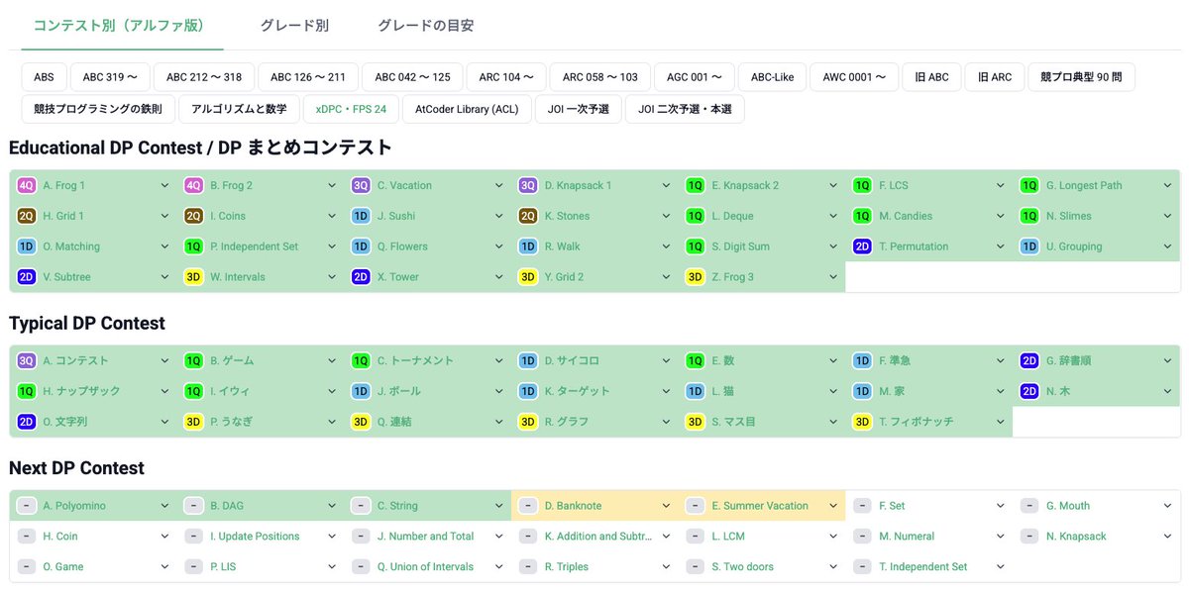Open the dropdown arrow for E. Summer Vacation
This screenshot has width=1189, height=591.
tap(833, 506)
